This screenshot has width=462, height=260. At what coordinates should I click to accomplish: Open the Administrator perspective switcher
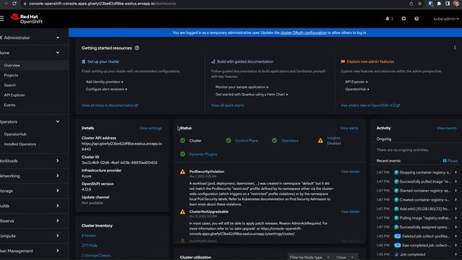31,38
